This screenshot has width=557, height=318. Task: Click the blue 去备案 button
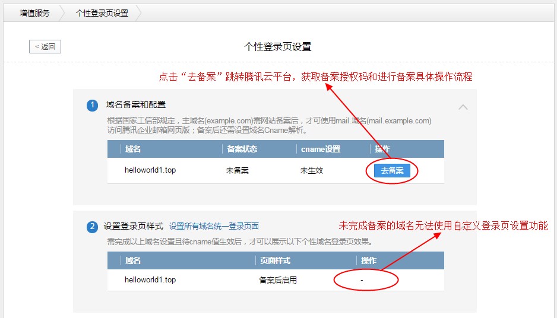392,170
